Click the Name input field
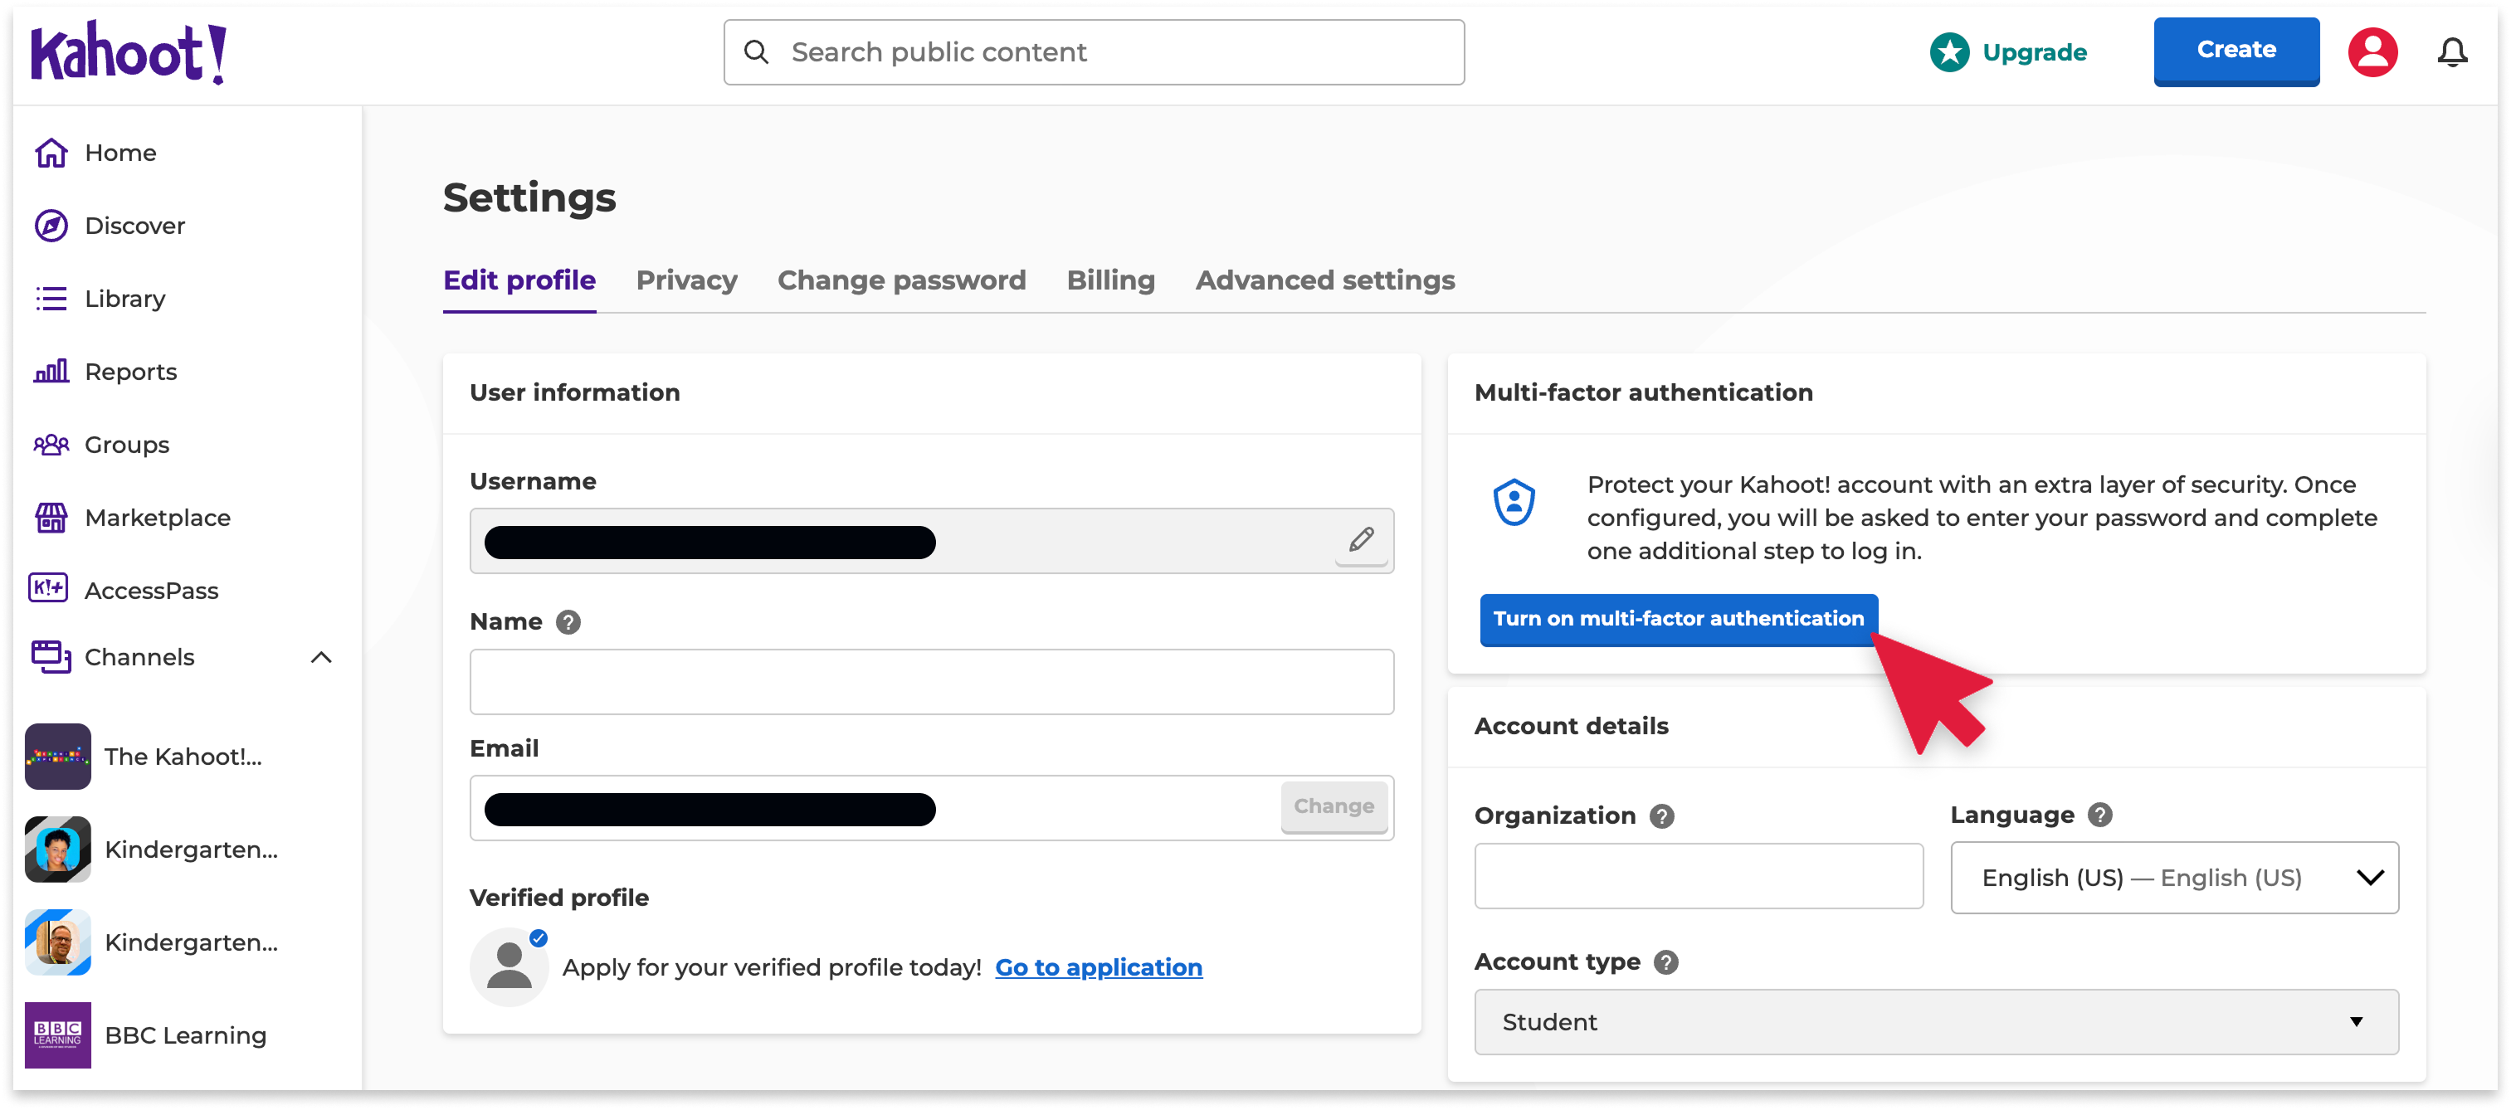The height and width of the screenshot is (1110, 2511). 931,682
